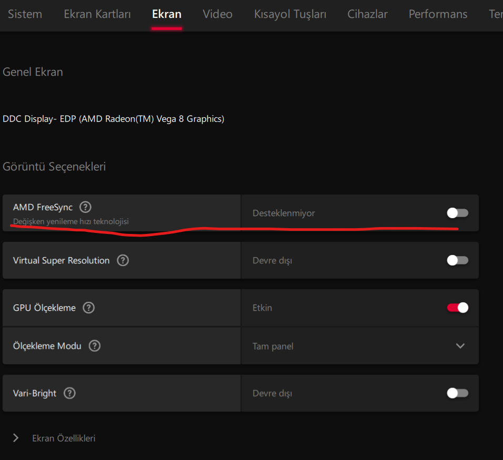The height and width of the screenshot is (460, 503).
Task: Turn on the Vari-Bright switch
Action: pyautogui.click(x=457, y=393)
